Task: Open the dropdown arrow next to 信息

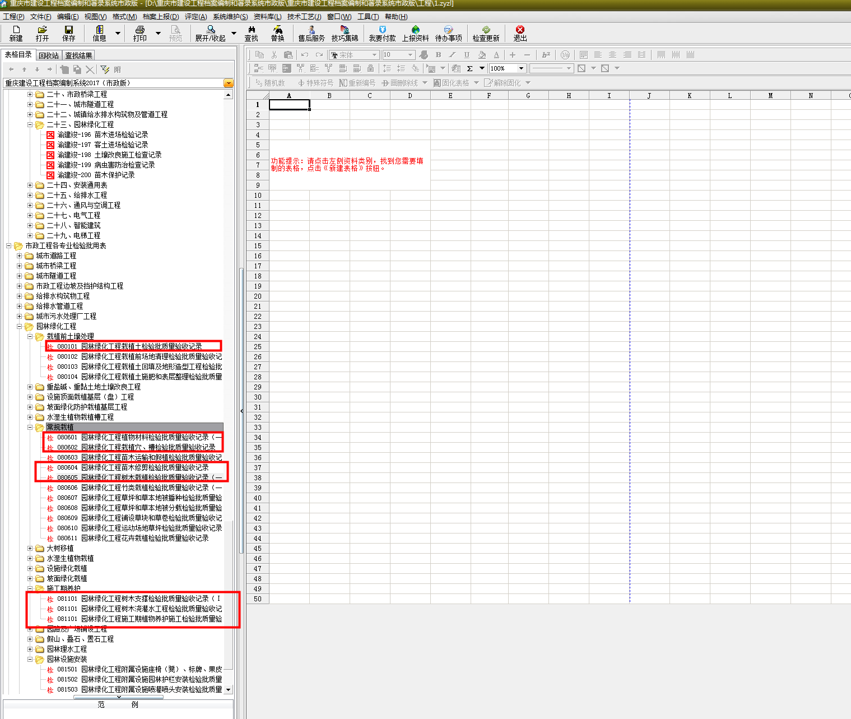Action: pos(118,33)
